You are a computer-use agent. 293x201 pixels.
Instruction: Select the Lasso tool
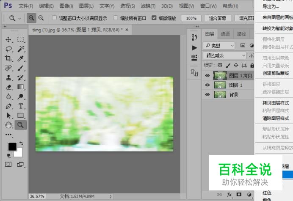[8, 49]
